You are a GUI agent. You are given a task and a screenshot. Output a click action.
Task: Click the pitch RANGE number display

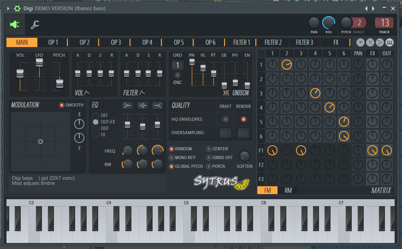point(359,23)
